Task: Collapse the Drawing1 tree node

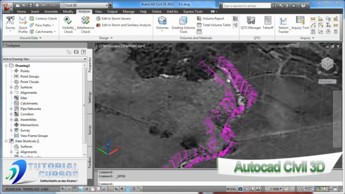Action: [x=6, y=66]
